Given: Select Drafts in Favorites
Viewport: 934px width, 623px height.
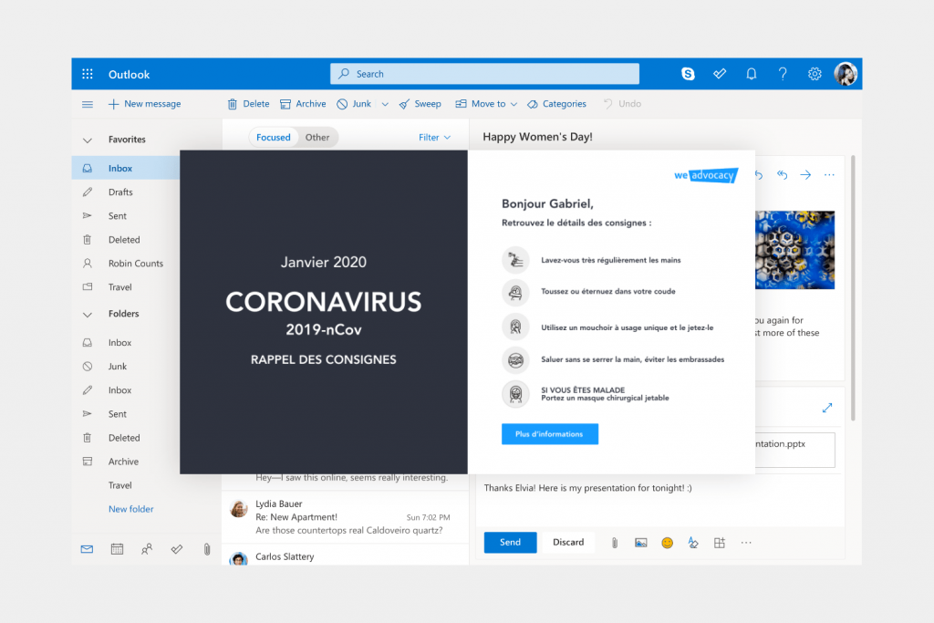Looking at the screenshot, I should [x=120, y=192].
